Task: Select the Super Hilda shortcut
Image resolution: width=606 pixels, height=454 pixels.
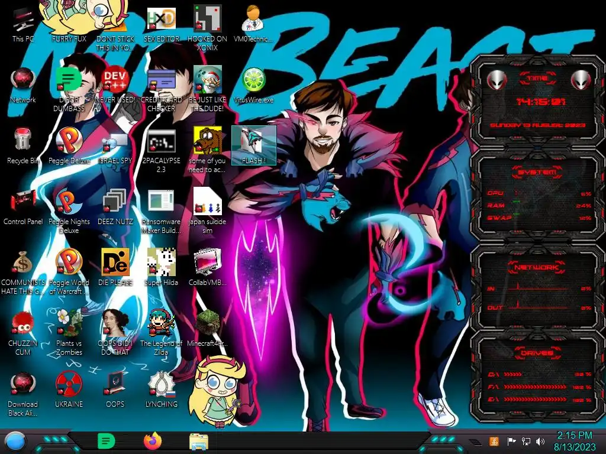Action: pos(162,268)
